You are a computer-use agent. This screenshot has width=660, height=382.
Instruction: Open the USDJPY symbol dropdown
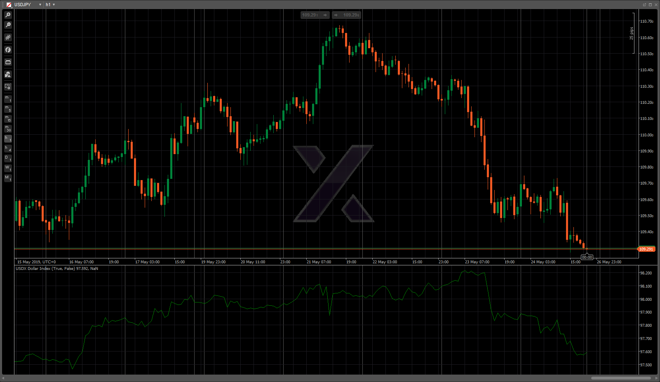pos(40,5)
